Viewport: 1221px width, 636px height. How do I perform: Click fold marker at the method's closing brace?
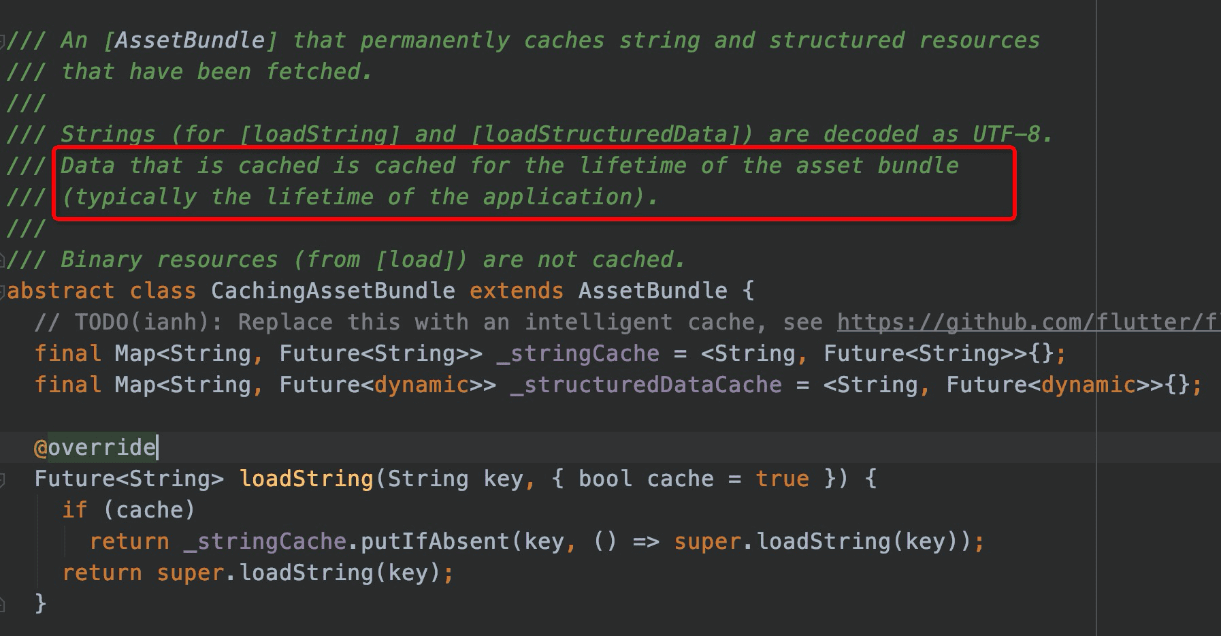(x=3, y=603)
